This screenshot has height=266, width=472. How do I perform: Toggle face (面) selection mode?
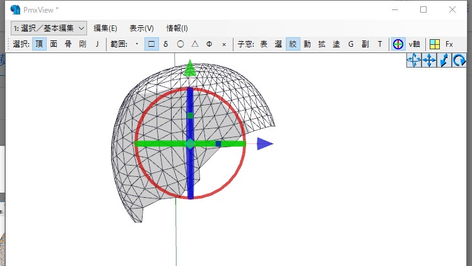pos(54,44)
